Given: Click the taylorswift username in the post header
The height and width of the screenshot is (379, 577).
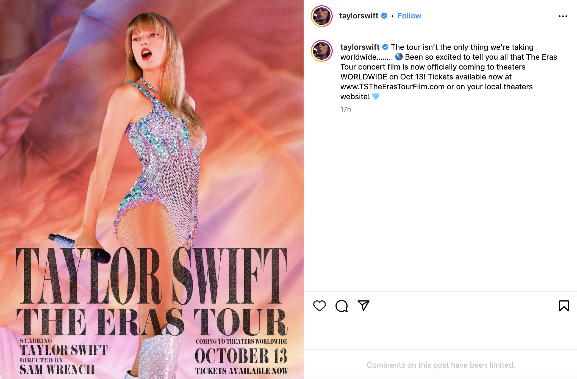Looking at the screenshot, I should click(x=359, y=16).
